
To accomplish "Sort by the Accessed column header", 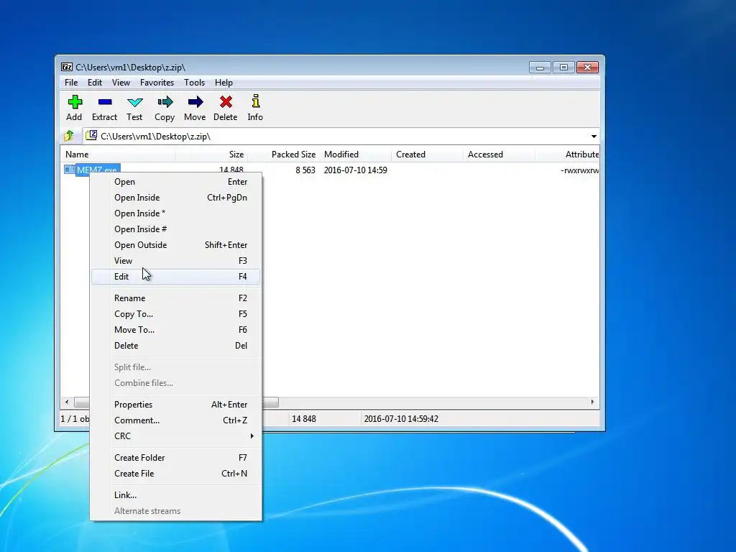I will 499,155.
